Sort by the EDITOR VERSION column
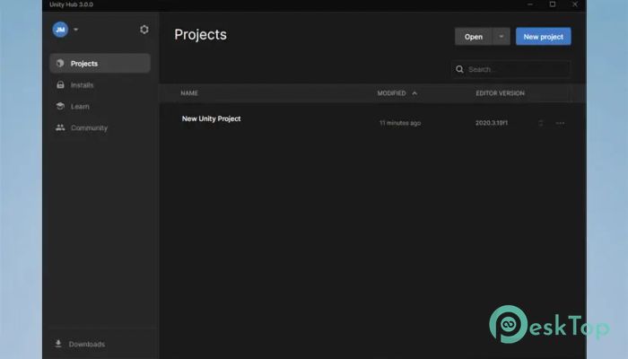 point(500,93)
